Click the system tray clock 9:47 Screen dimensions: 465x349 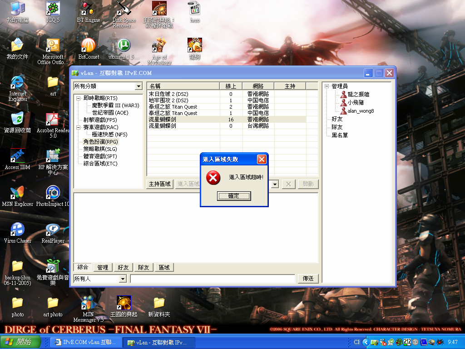[x=453, y=342]
